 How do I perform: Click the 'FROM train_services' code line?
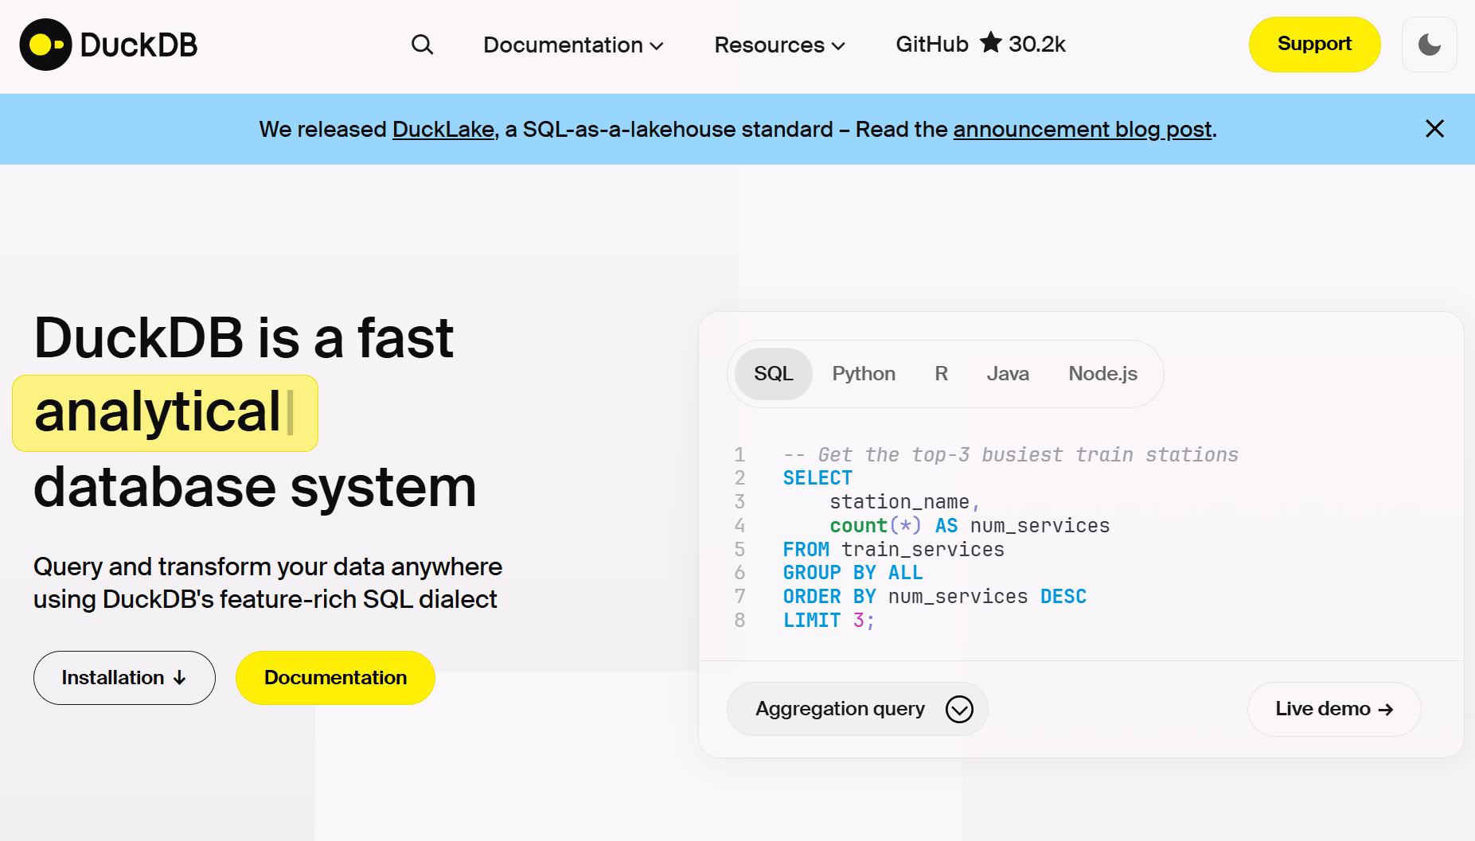click(893, 550)
